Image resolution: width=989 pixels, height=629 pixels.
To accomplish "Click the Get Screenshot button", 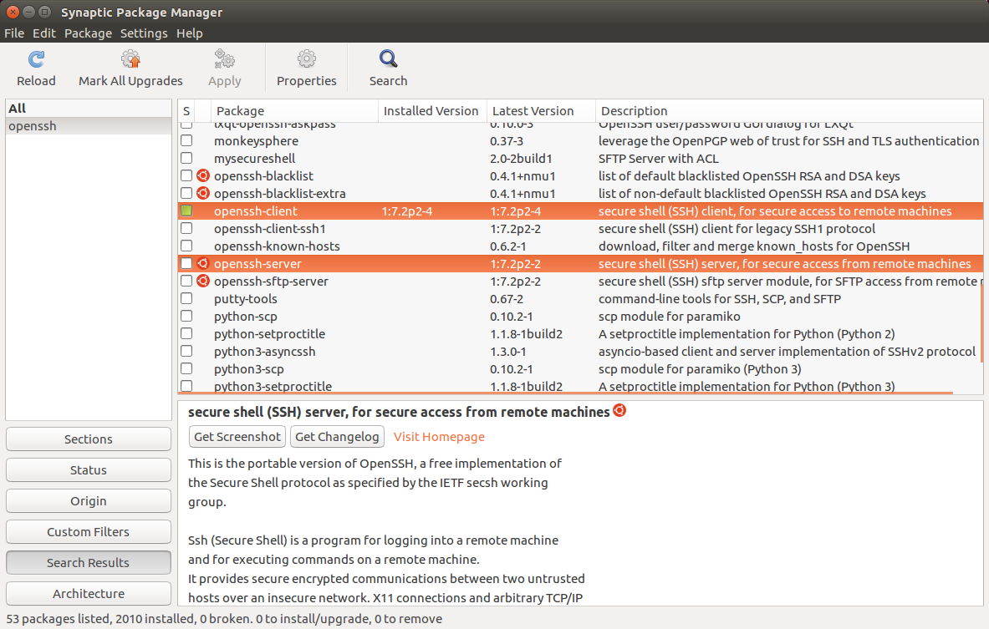I will pyautogui.click(x=237, y=436).
